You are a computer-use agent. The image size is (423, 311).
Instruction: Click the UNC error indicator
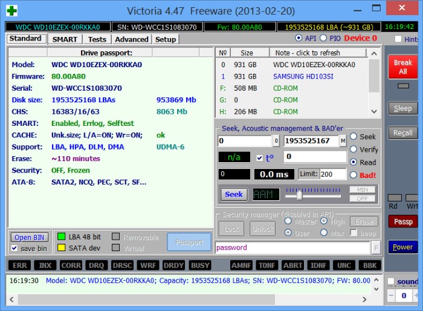[x=344, y=266]
